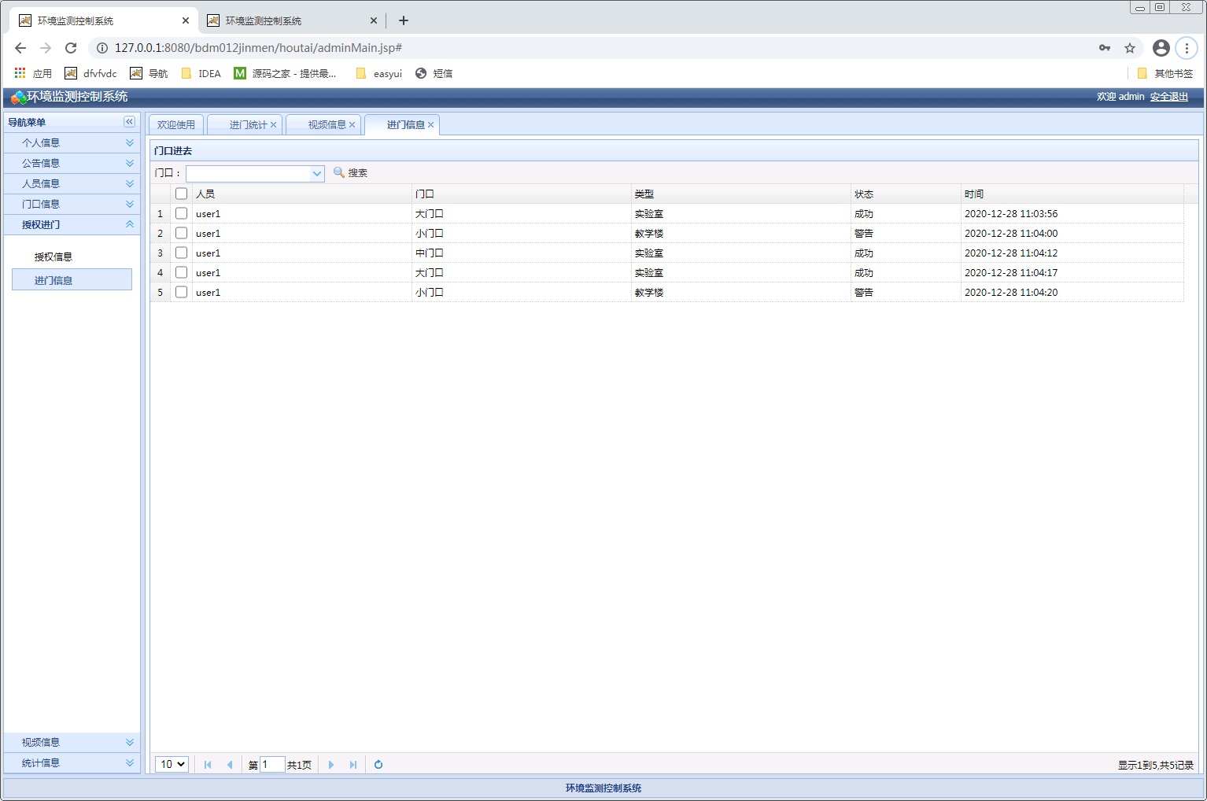Click the search magnifier 搜索 button
This screenshot has height=801, width=1207.
350,172
